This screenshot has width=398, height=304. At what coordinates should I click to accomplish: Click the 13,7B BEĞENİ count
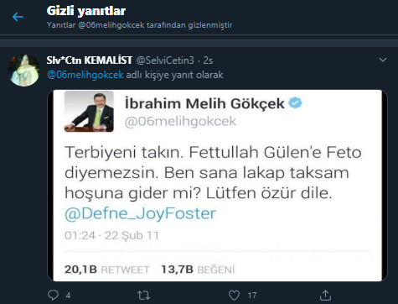(198, 270)
